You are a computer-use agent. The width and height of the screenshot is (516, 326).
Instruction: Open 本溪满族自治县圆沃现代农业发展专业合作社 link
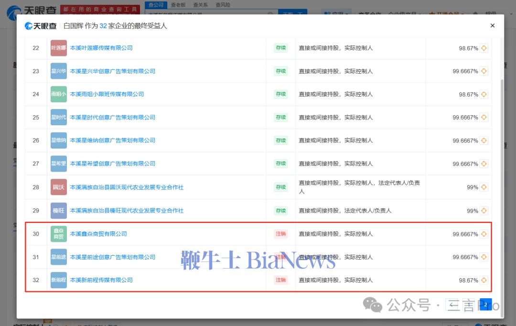127,187
